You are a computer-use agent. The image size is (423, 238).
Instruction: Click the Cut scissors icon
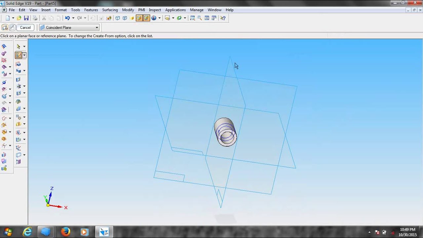(44, 18)
